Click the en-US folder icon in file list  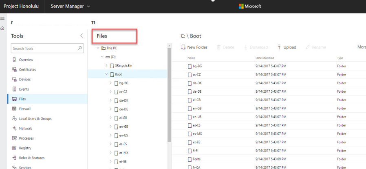190,117
